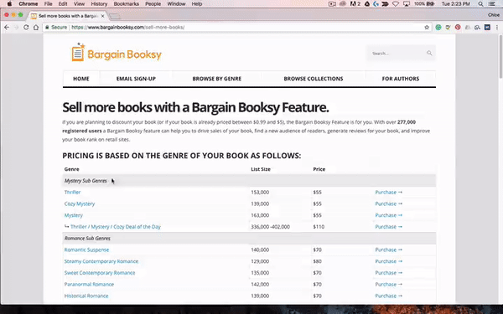Click the Thriller genre link
The width and height of the screenshot is (503, 314).
coord(72,193)
